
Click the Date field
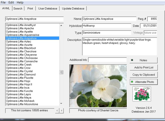coord(148,26)
